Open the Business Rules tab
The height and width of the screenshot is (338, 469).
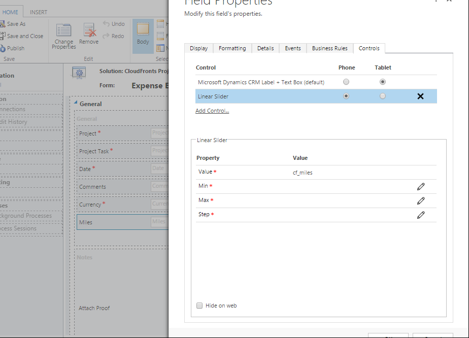tap(329, 48)
